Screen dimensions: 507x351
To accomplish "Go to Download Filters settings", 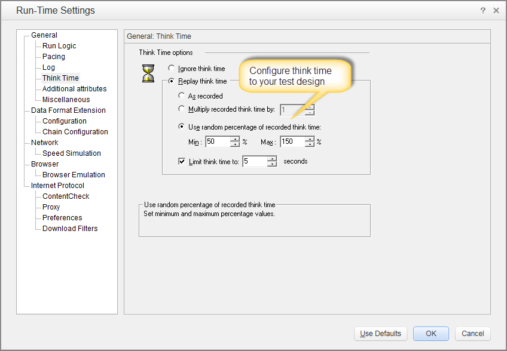I will [x=70, y=229].
